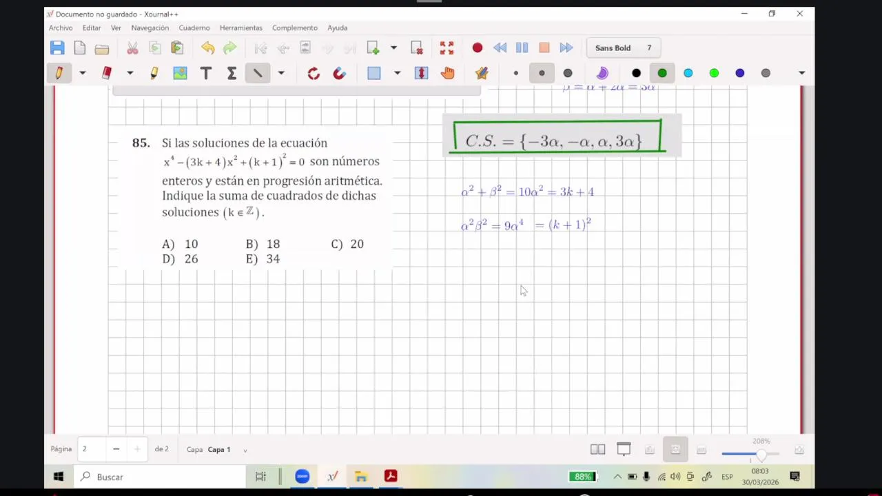Click the Copy icon
The width and height of the screenshot is (882, 496).
155,48
